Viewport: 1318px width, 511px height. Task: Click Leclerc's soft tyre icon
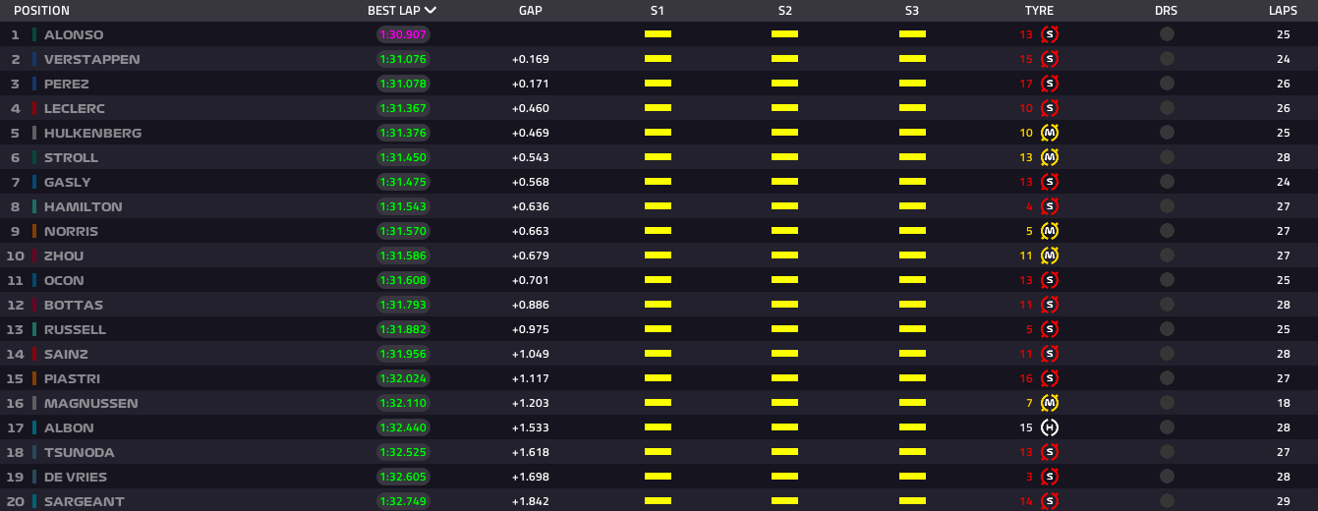pyautogui.click(x=1050, y=108)
